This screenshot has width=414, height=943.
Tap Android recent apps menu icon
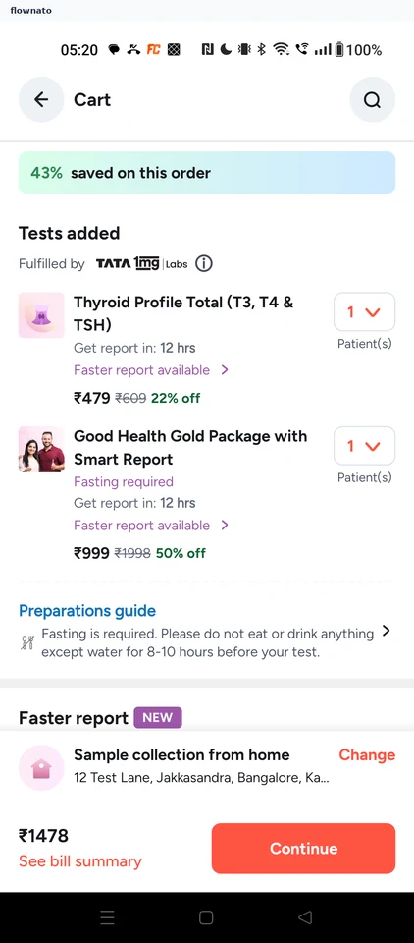click(107, 917)
